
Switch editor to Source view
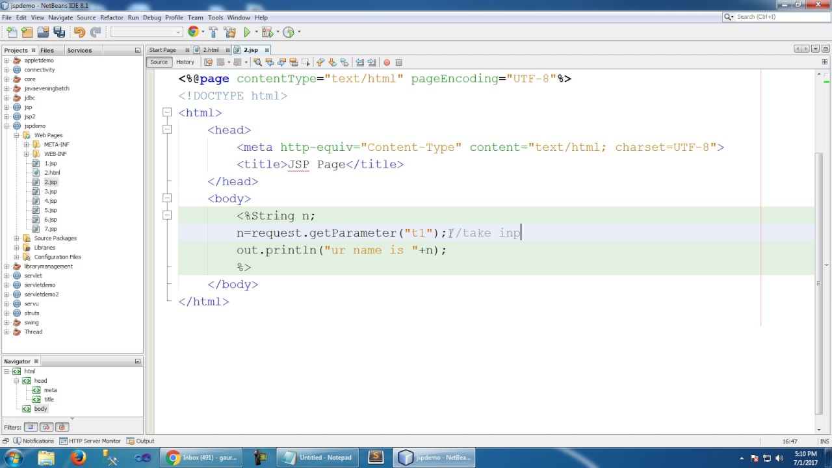(x=159, y=62)
